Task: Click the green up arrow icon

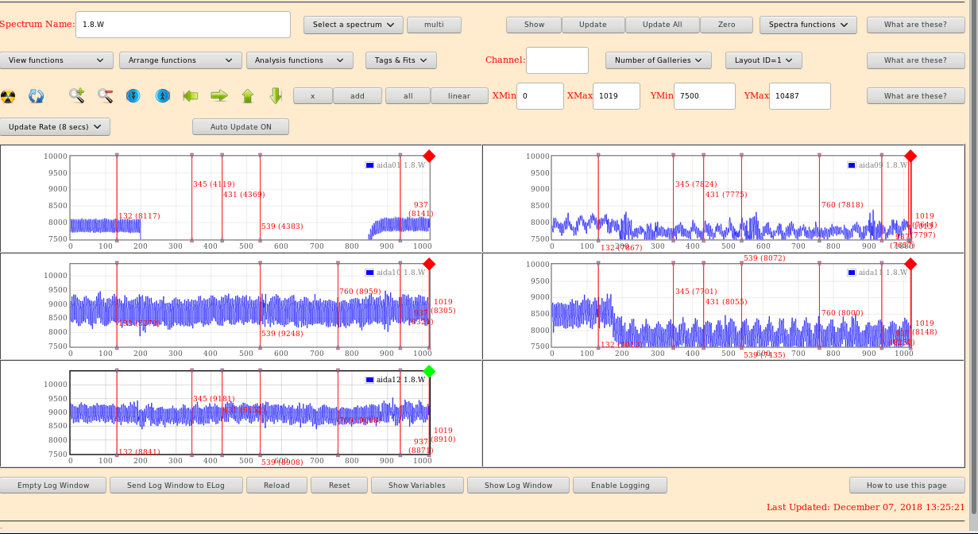Action: point(247,96)
